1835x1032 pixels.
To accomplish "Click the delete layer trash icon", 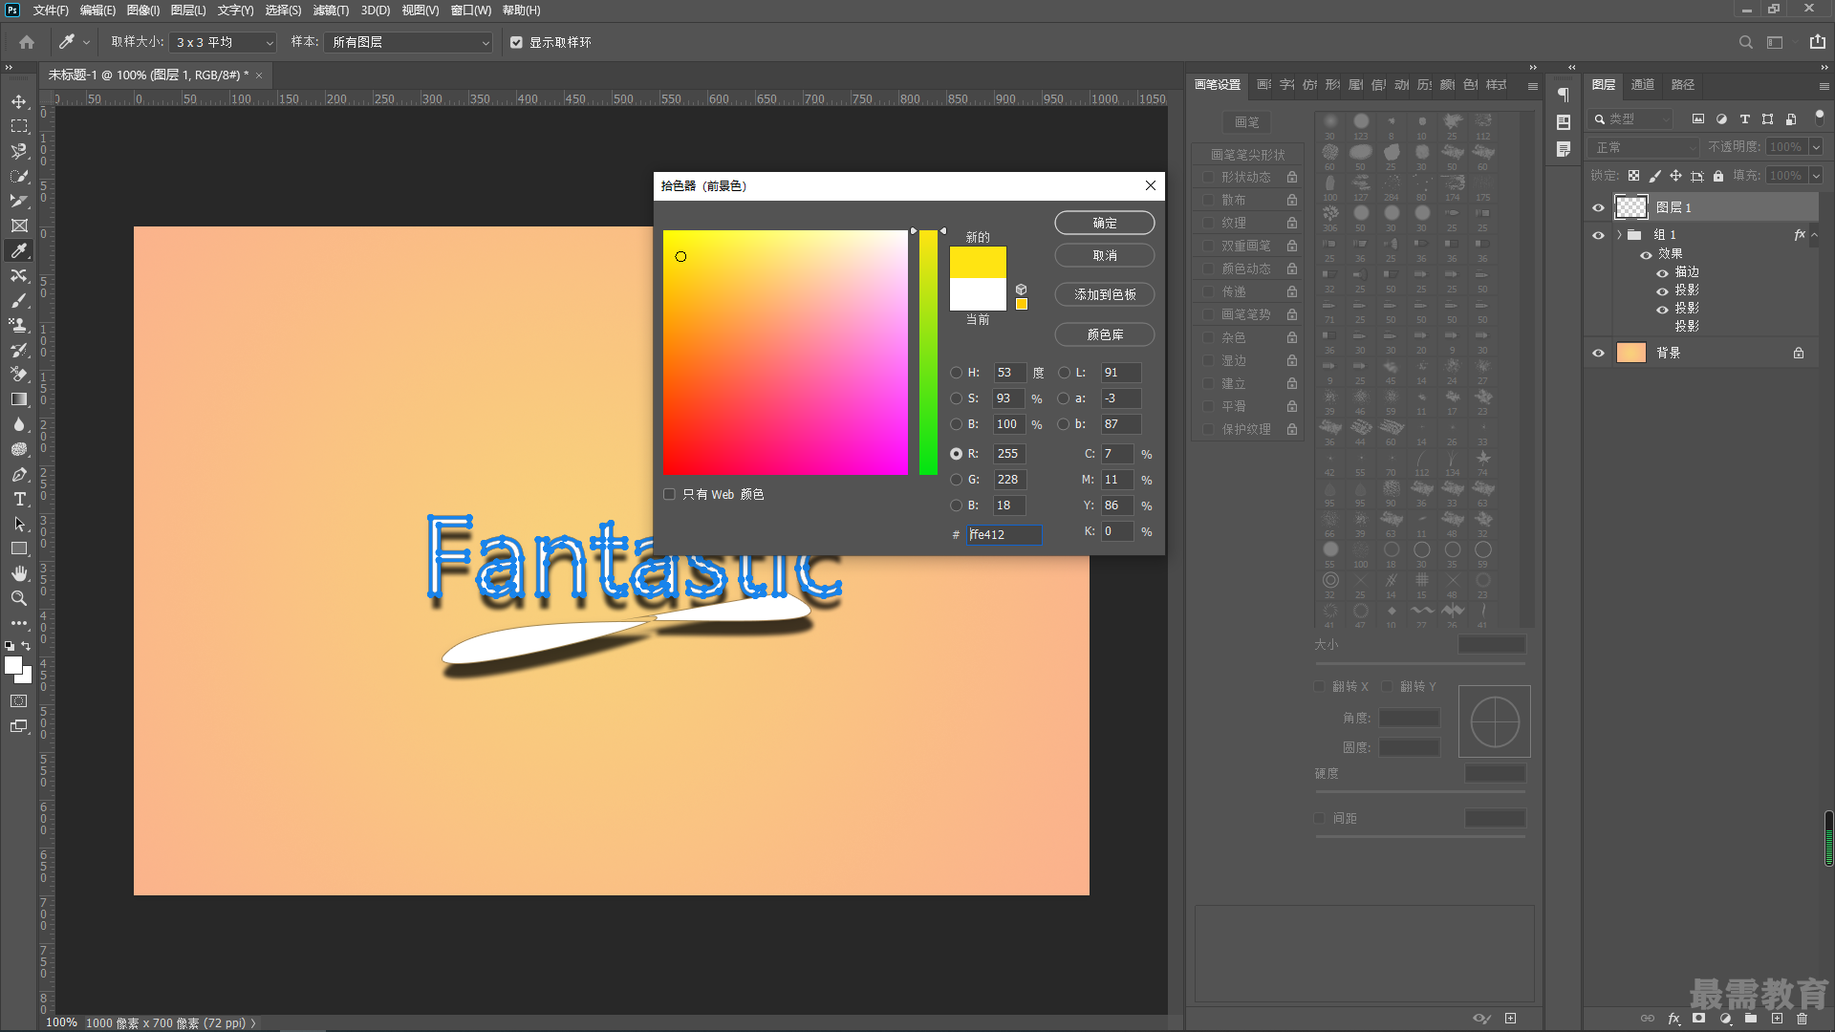I will pos(1802,1019).
